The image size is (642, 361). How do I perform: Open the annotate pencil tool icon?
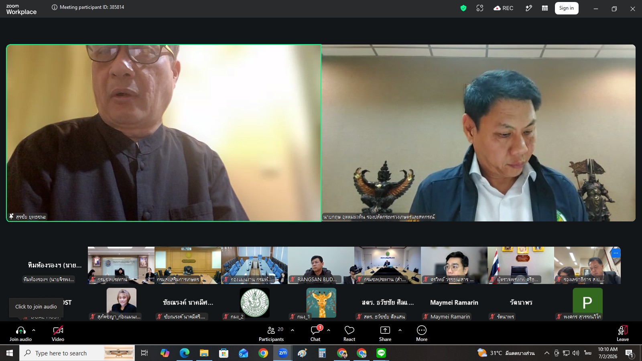[x=529, y=8]
